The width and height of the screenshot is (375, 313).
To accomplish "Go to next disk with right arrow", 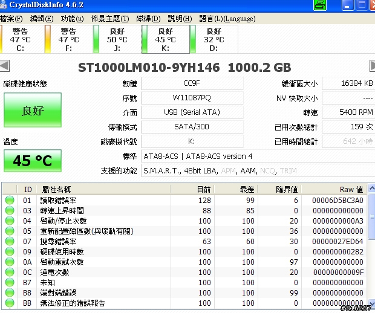I will 372,66.
